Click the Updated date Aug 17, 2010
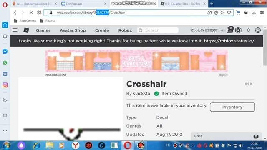Image resolution: width=267 pixels, height=150 pixels. 169,135
